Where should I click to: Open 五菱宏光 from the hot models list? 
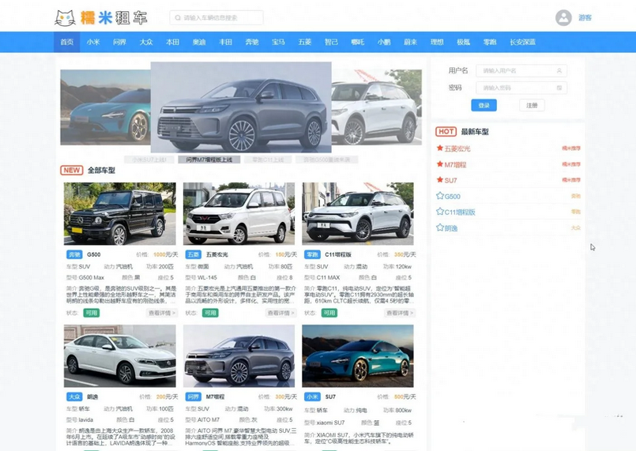point(457,148)
